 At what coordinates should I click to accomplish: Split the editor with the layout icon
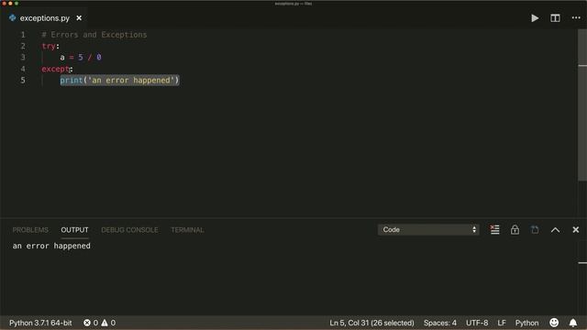pos(555,18)
